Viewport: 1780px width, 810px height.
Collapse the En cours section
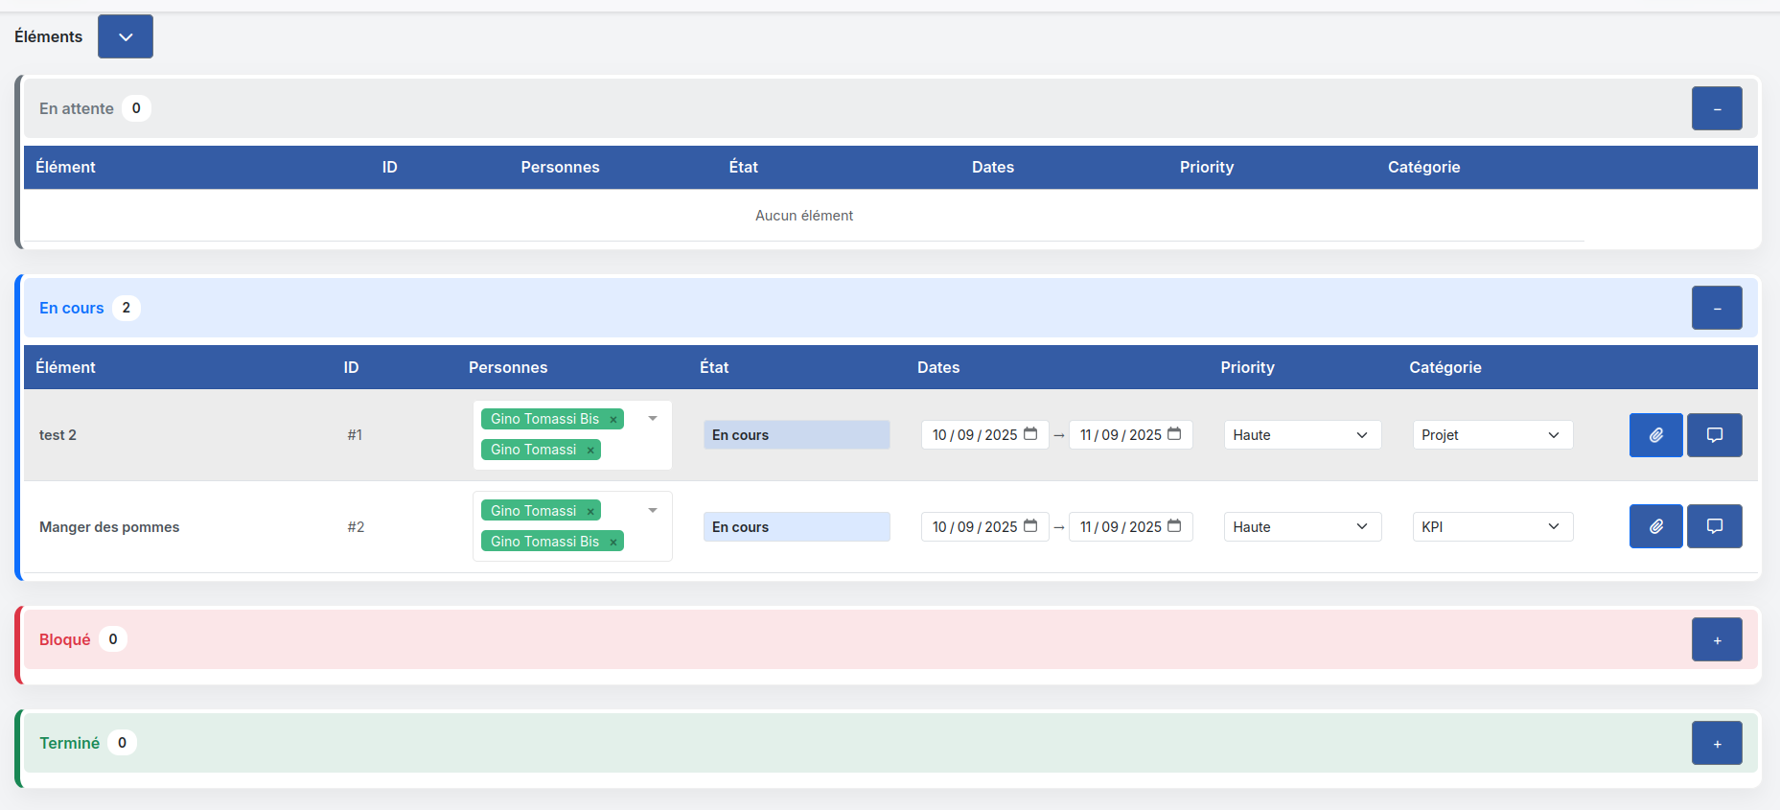click(x=1716, y=309)
